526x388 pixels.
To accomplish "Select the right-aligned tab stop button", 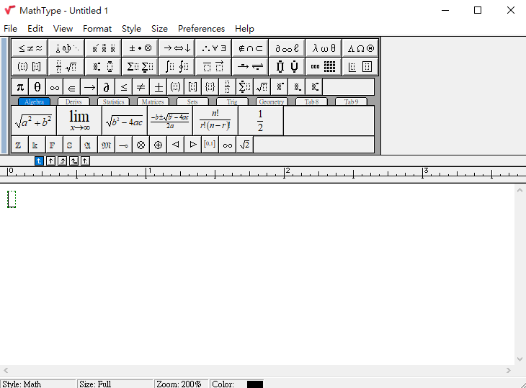I will point(63,161).
